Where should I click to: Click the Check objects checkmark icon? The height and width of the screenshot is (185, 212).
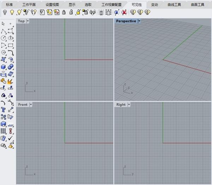(x=10, y=138)
